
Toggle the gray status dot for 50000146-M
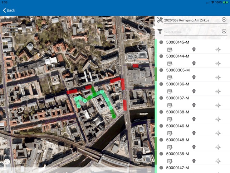pos(161,126)
